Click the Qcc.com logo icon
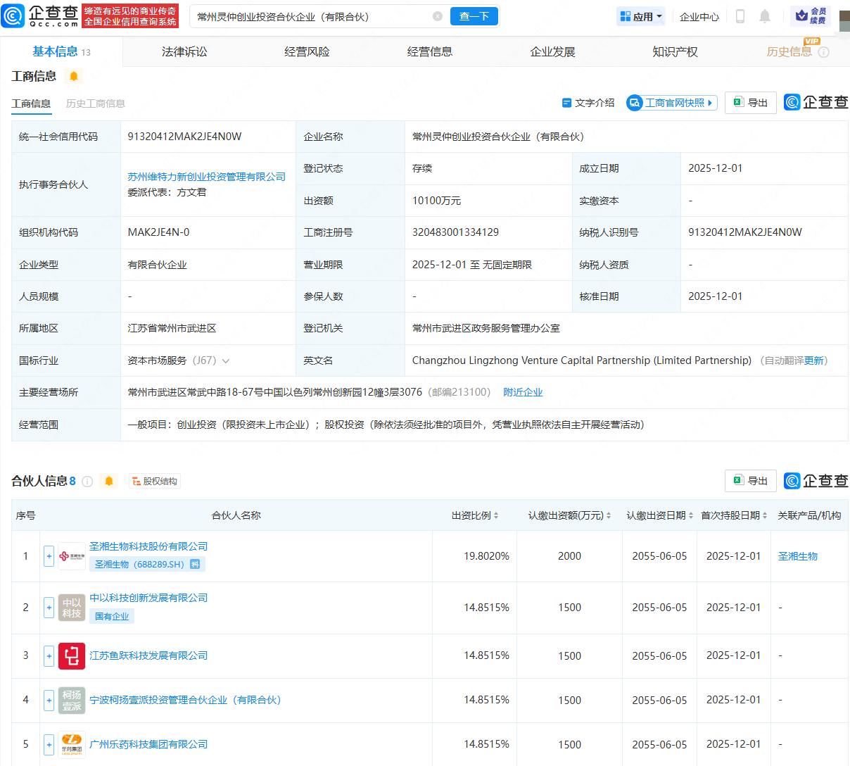The height and width of the screenshot is (766, 850). (x=13, y=15)
